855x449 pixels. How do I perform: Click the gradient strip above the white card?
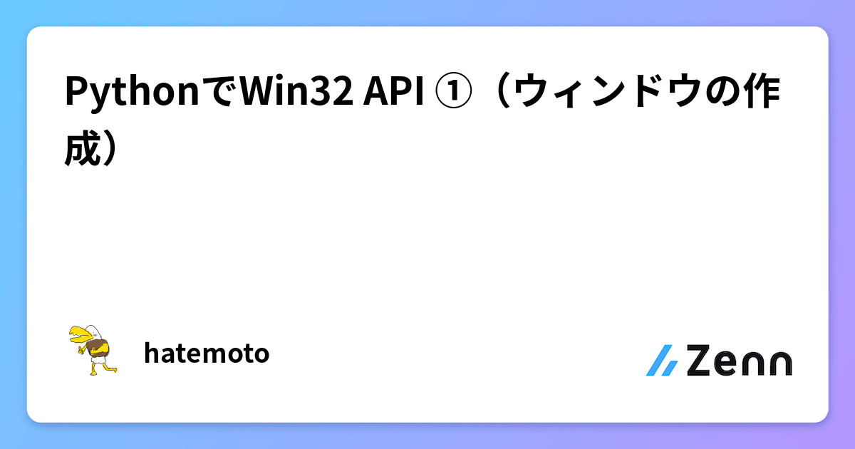coord(427,13)
